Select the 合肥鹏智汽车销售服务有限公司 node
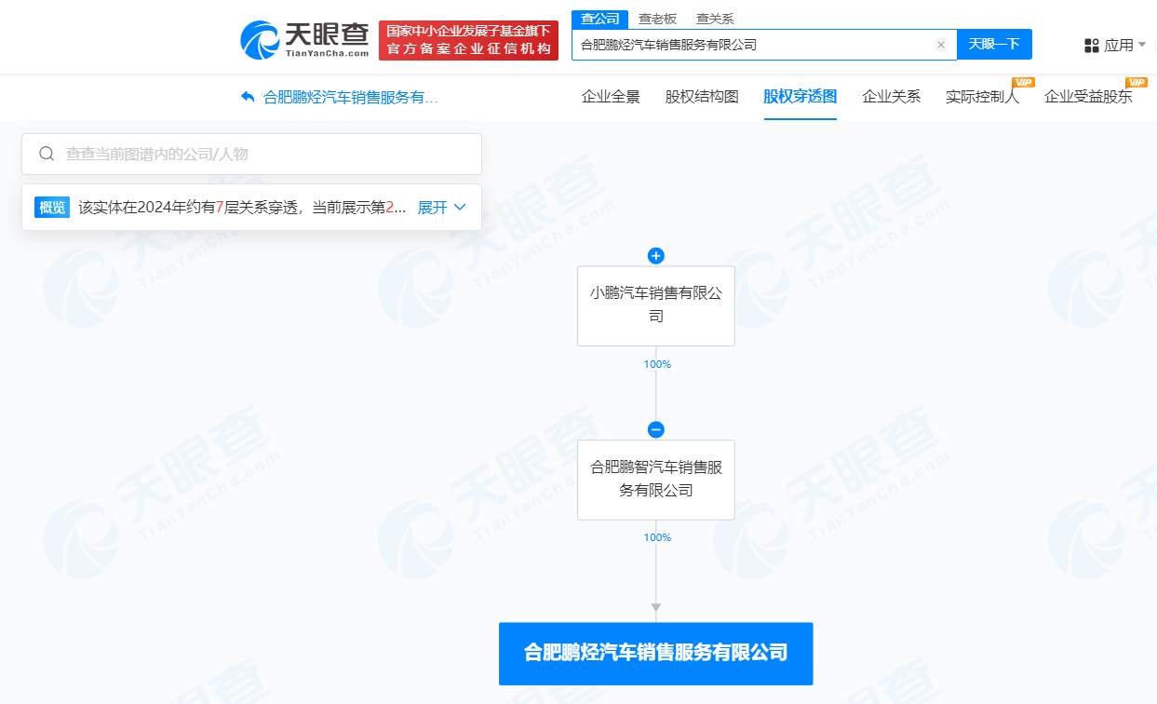 point(656,480)
